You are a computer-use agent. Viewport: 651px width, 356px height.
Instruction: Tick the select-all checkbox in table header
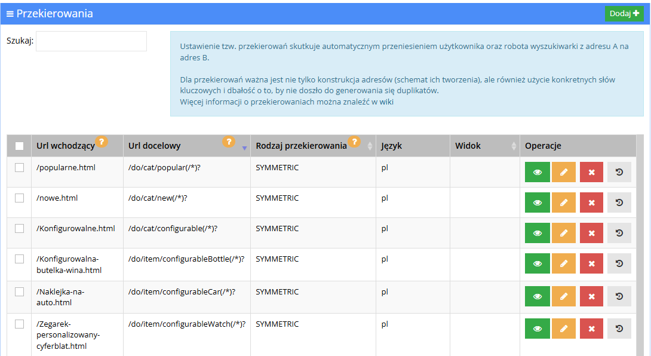[20, 146]
